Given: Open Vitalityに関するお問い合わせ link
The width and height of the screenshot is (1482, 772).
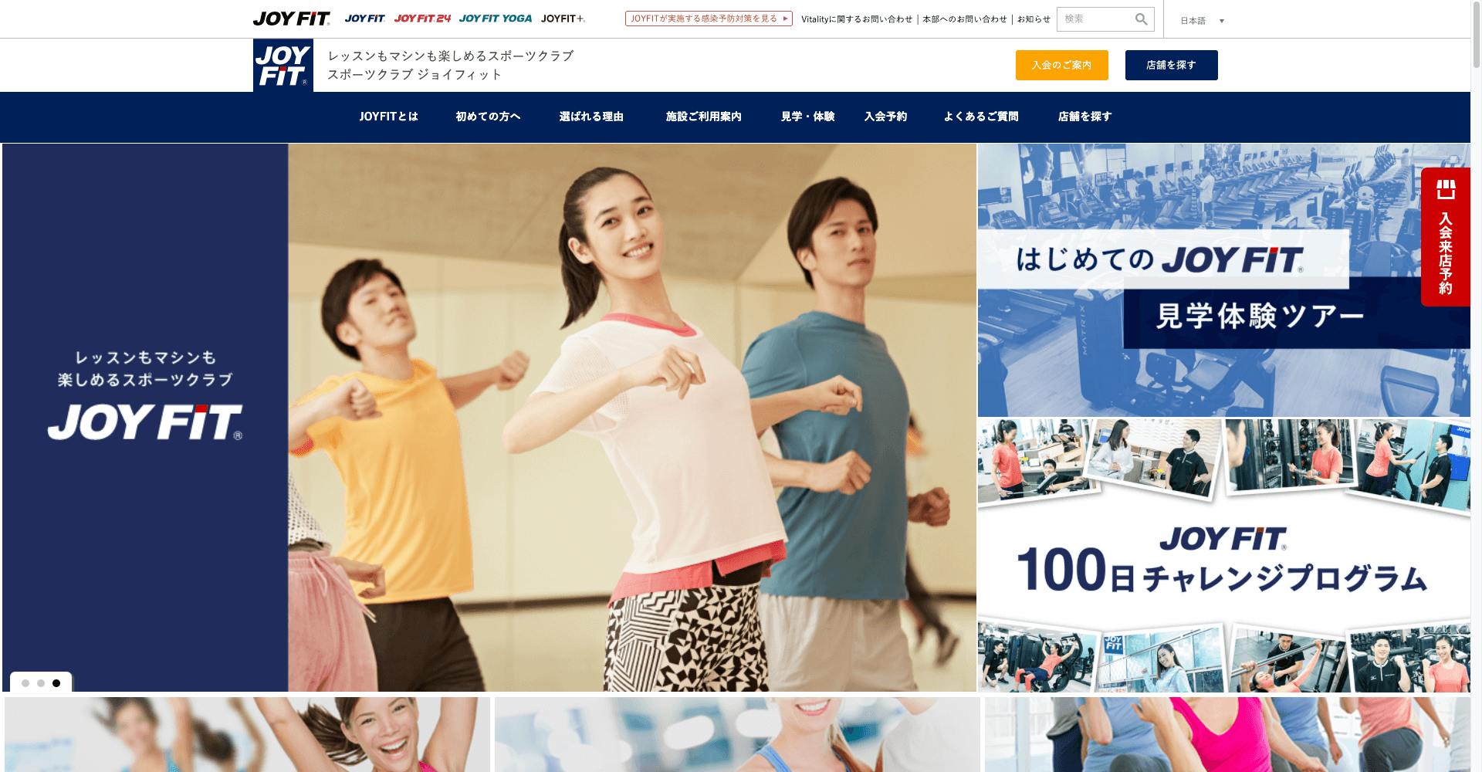Looking at the screenshot, I should point(857,19).
